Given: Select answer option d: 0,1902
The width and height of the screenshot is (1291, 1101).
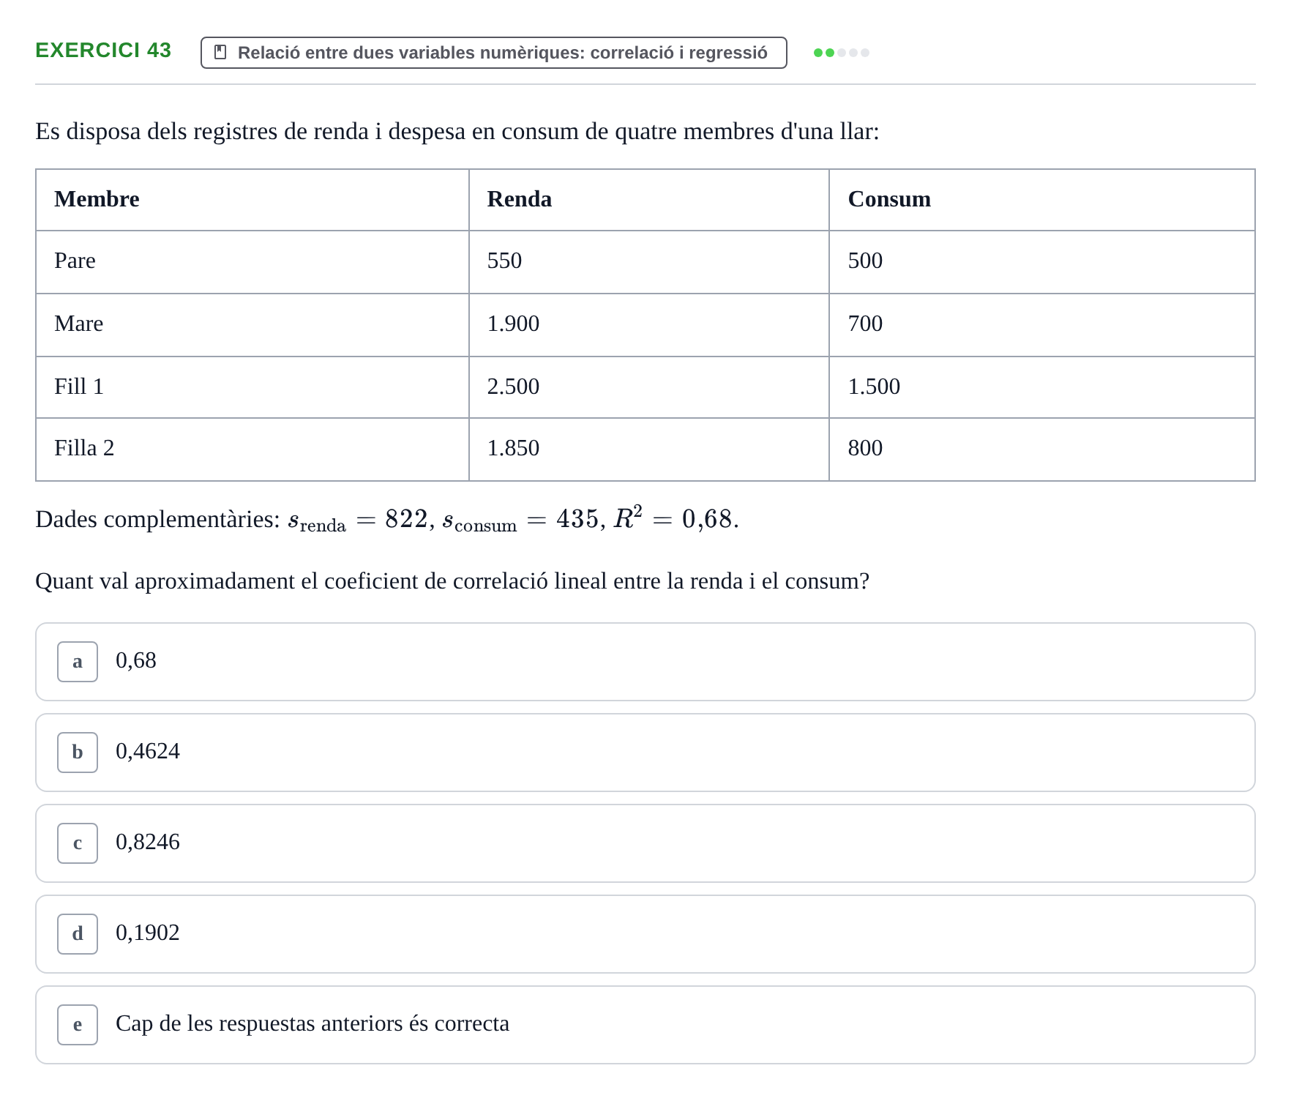Looking at the screenshot, I should pyautogui.click(x=645, y=934).
